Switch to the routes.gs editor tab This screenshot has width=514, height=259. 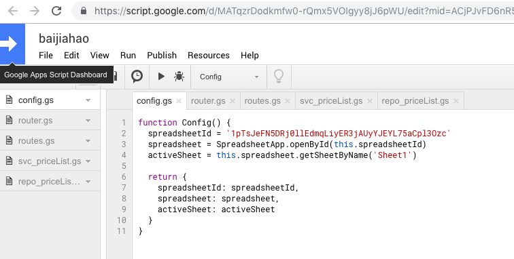tap(262, 101)
